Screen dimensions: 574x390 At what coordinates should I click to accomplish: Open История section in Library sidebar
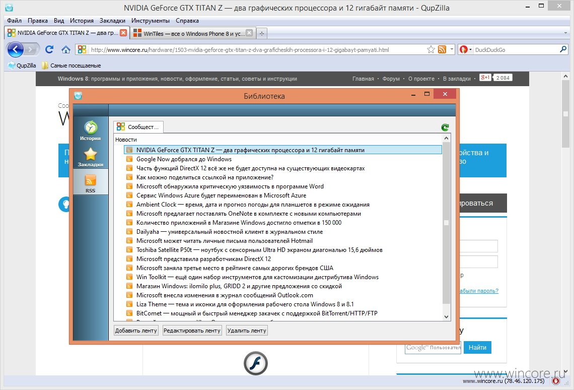(x=91, y=131)
